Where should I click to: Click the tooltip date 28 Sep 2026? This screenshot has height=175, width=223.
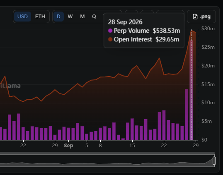(x=125, y=22)
